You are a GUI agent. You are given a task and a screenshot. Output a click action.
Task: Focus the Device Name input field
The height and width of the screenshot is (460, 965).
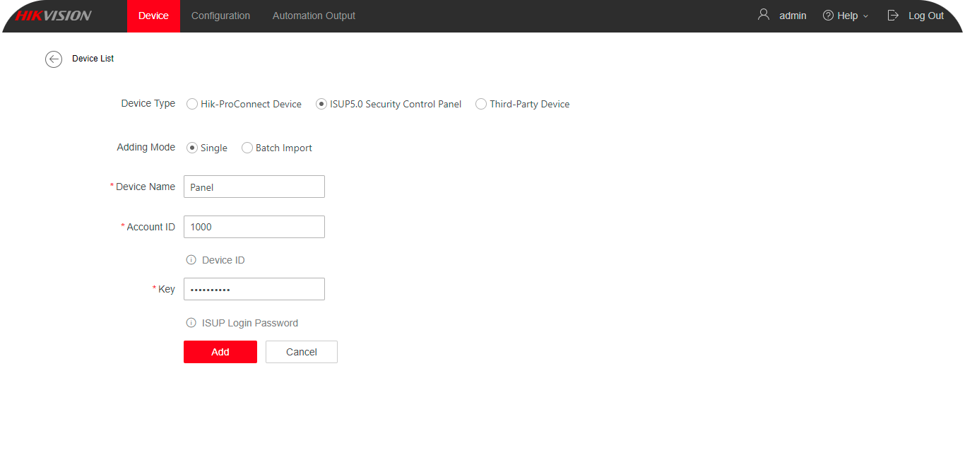pos(254,187)
